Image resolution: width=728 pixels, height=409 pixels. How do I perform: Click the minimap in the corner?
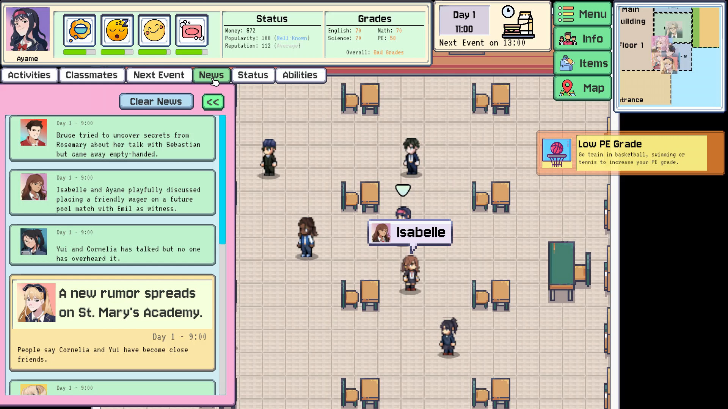coord(669,58)
